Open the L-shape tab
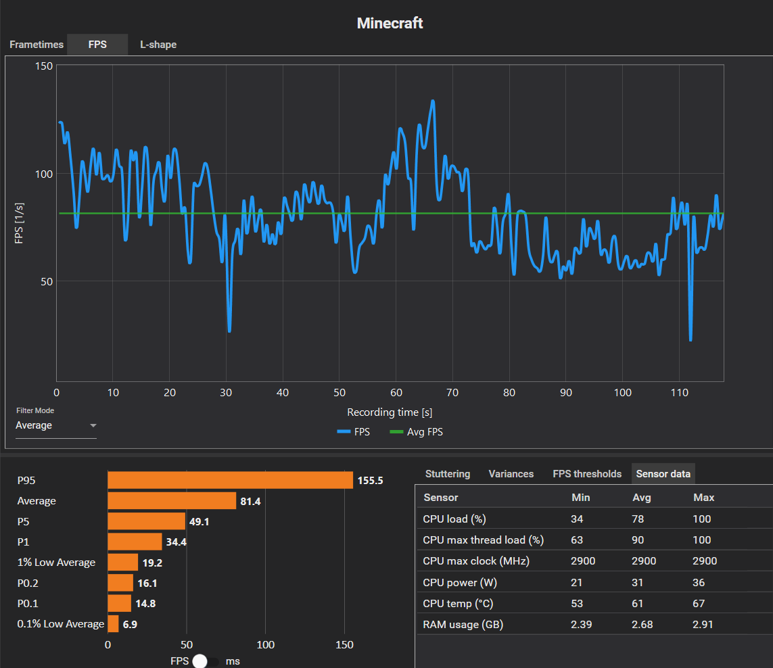 (x=158, y=45)
